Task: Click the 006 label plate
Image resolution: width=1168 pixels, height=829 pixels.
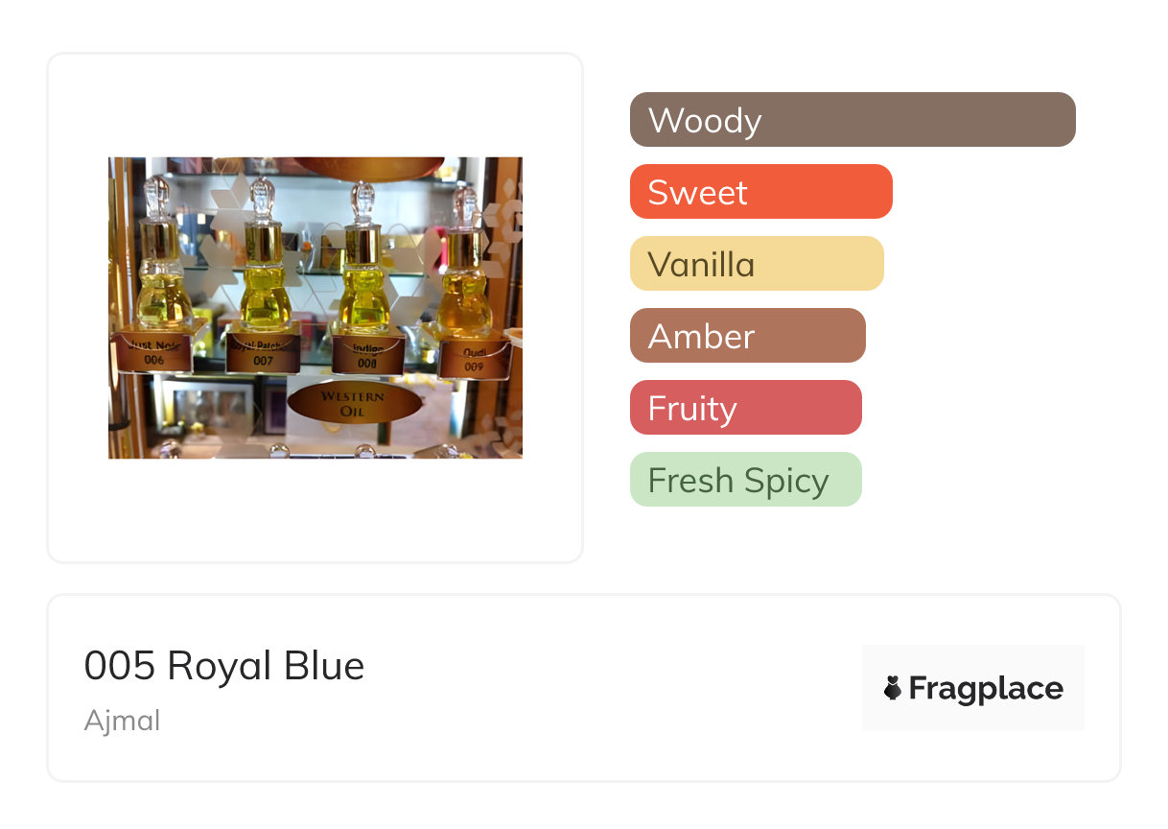Action: pyautogui.click(x=155, y=350)
